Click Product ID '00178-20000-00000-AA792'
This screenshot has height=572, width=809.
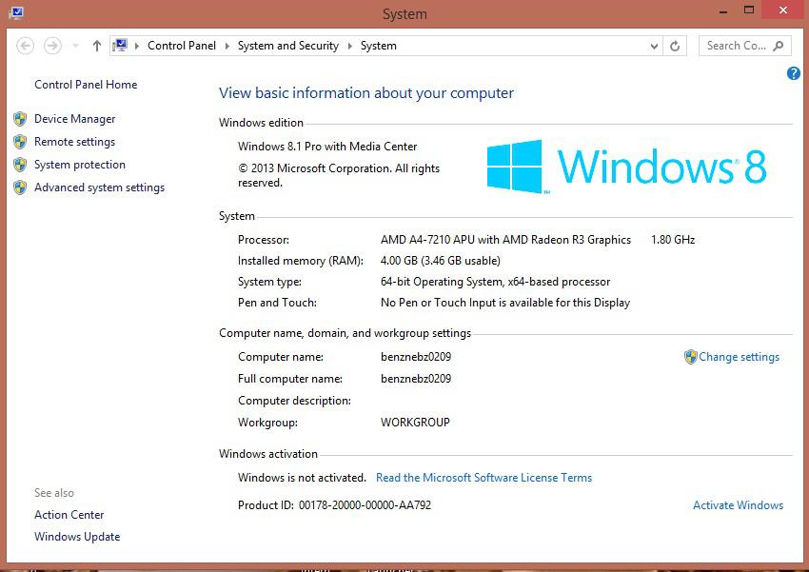365,505
